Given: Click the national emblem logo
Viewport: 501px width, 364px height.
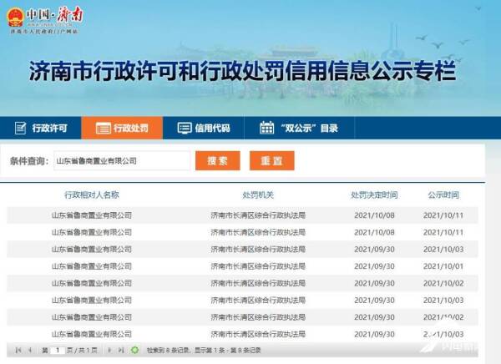Looking at the screenshot, I should 15,18.
